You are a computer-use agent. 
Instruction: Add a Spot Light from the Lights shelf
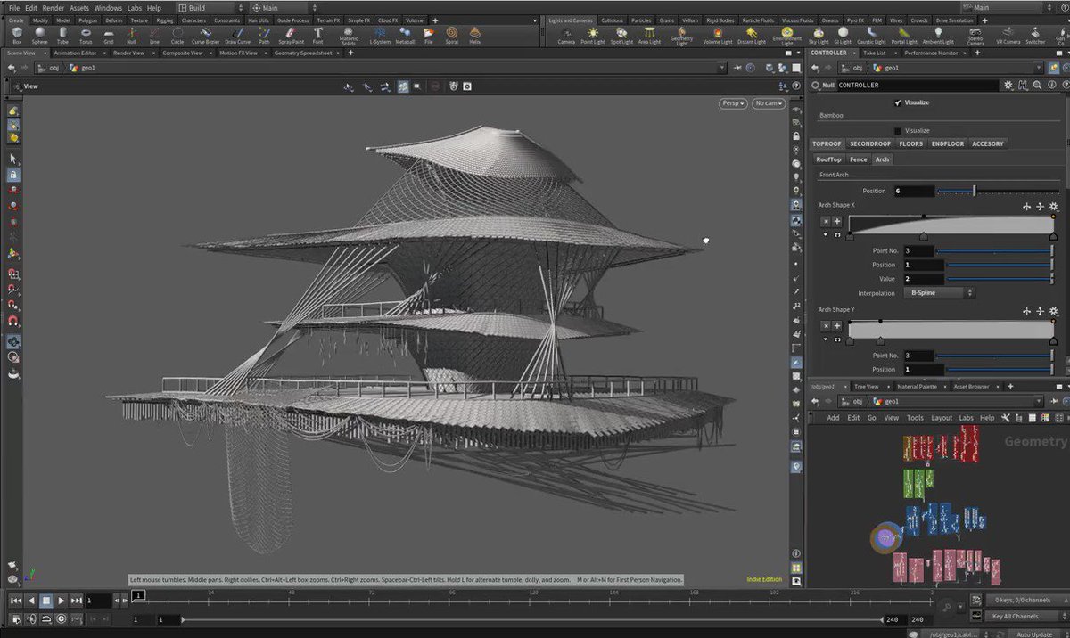pyautogui.click(x=621, y=36)
